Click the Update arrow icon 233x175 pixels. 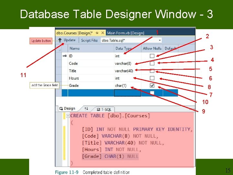pos(60,40)
